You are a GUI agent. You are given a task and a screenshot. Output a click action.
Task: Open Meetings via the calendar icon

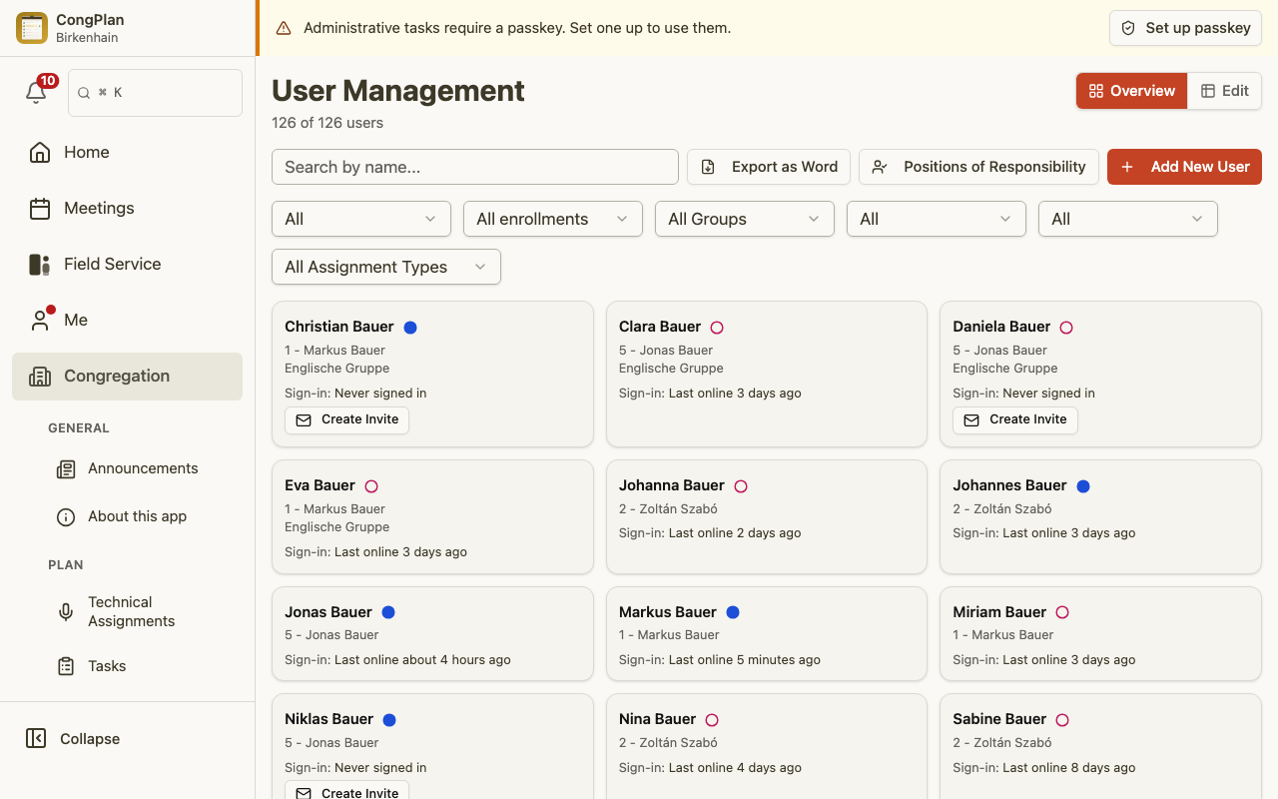[40, 208]
